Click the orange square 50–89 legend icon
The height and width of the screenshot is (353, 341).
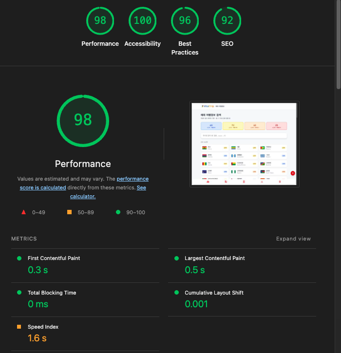(x=69, y=212)
